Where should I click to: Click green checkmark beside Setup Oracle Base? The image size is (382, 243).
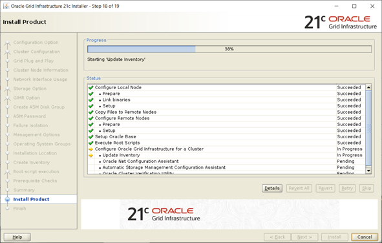coord(91,136)
